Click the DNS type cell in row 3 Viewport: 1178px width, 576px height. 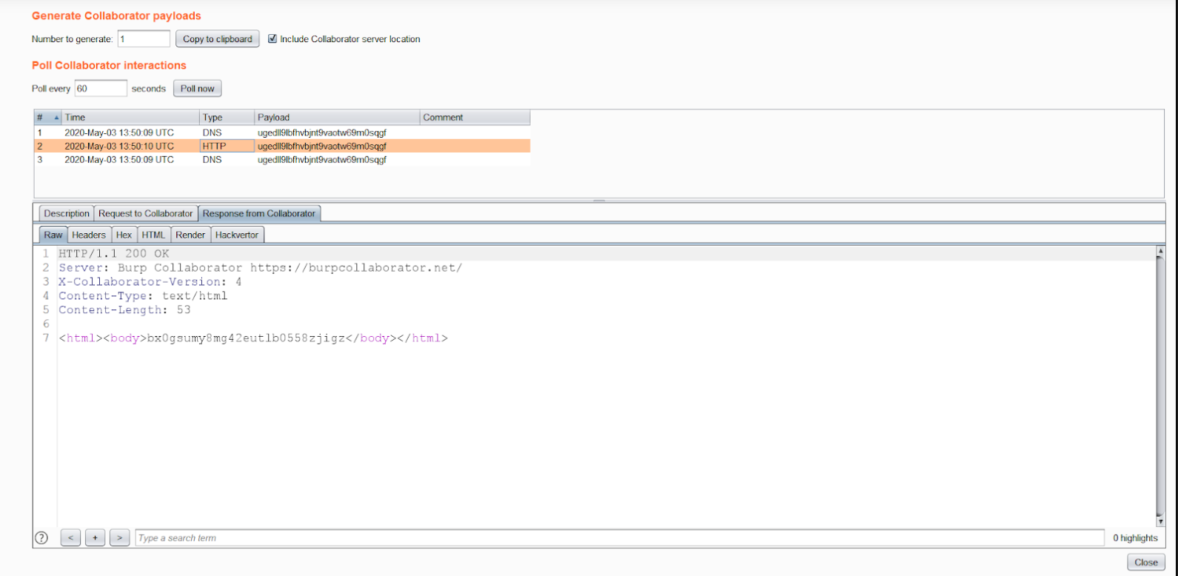click(x=227, y=159)
